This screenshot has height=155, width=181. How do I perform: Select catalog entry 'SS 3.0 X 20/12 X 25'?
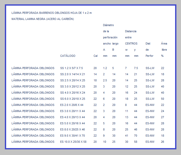point(73,86)
